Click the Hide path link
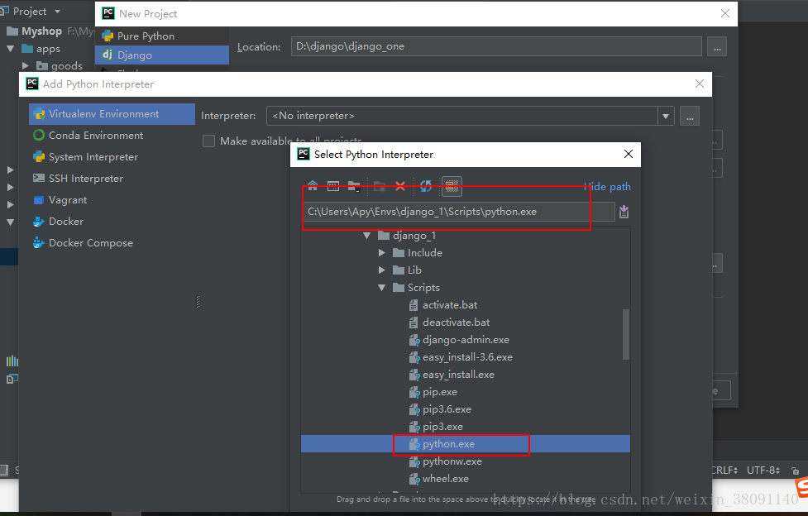The image size is (808, 516). tap(606, 187)
